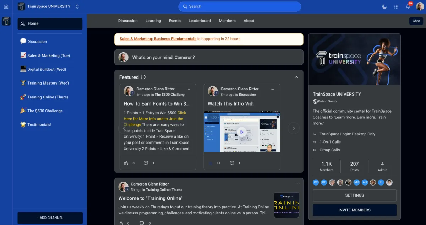The image size is (426, 225).
Task: Expand the TrainSpace UNIVERSITY group switcher
Action: (x=77, y=6)
